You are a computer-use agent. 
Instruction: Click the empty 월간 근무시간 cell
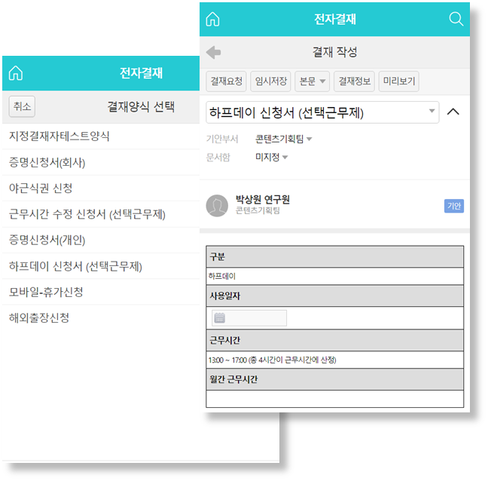tap(335, 399)
